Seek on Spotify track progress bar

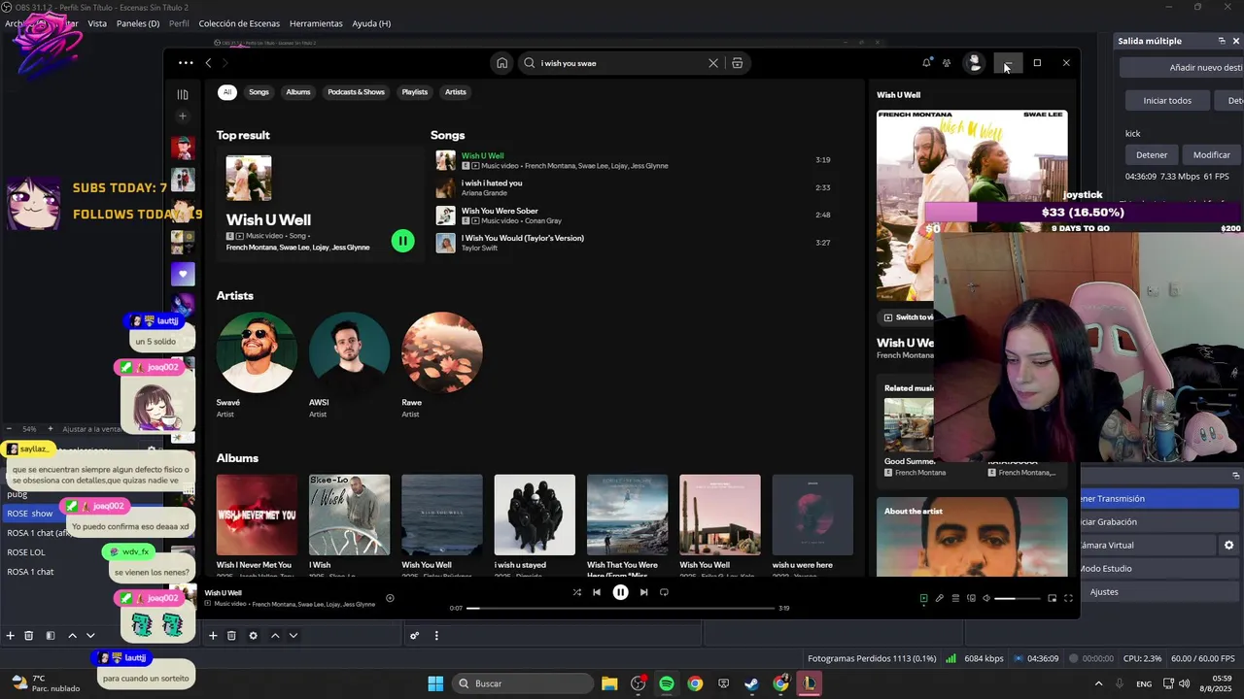click(x=622, y=608)
